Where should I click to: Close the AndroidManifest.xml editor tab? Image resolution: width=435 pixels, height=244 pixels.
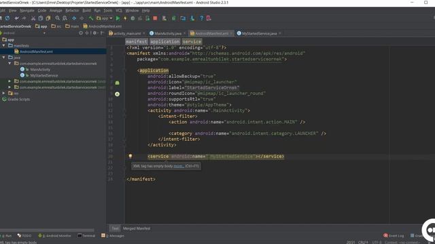pos(231,33)
